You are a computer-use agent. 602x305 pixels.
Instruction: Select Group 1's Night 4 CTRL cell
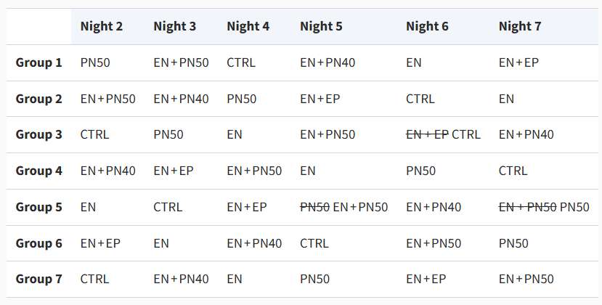tap(241, 62)
